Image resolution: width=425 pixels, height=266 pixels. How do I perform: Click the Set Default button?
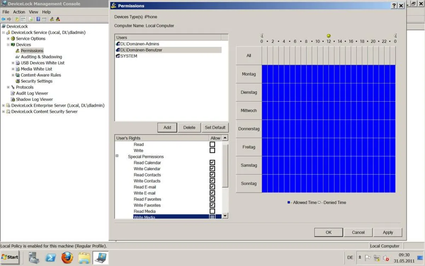[215, 128]
